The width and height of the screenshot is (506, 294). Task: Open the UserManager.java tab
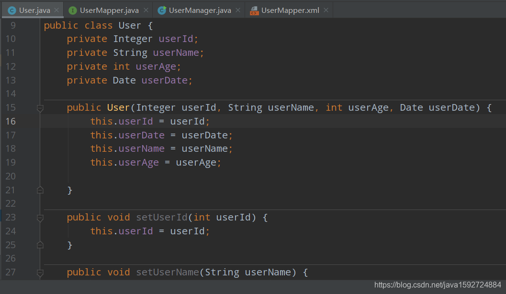(x=199, y=10)
